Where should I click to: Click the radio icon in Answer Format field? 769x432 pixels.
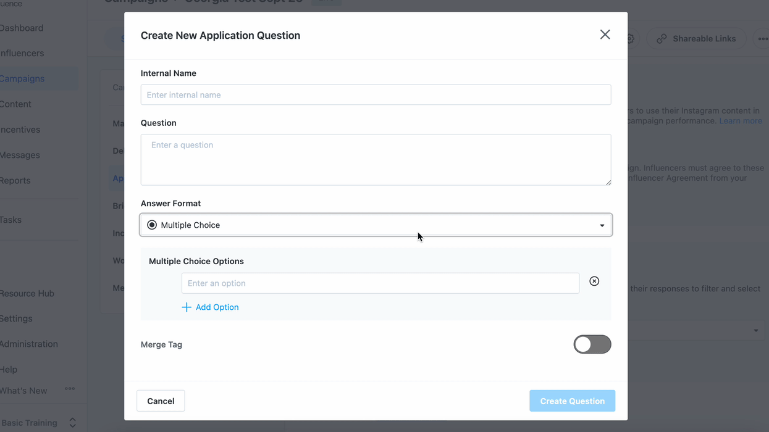[152, 225]
